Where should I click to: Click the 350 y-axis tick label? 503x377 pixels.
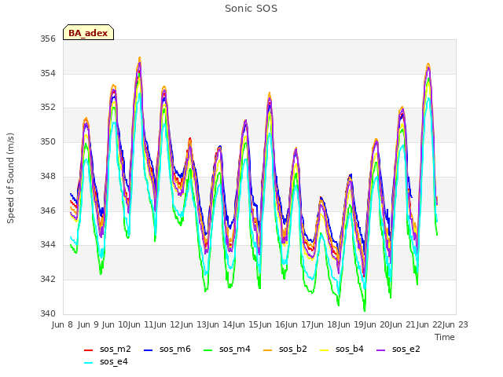(48, 141)
